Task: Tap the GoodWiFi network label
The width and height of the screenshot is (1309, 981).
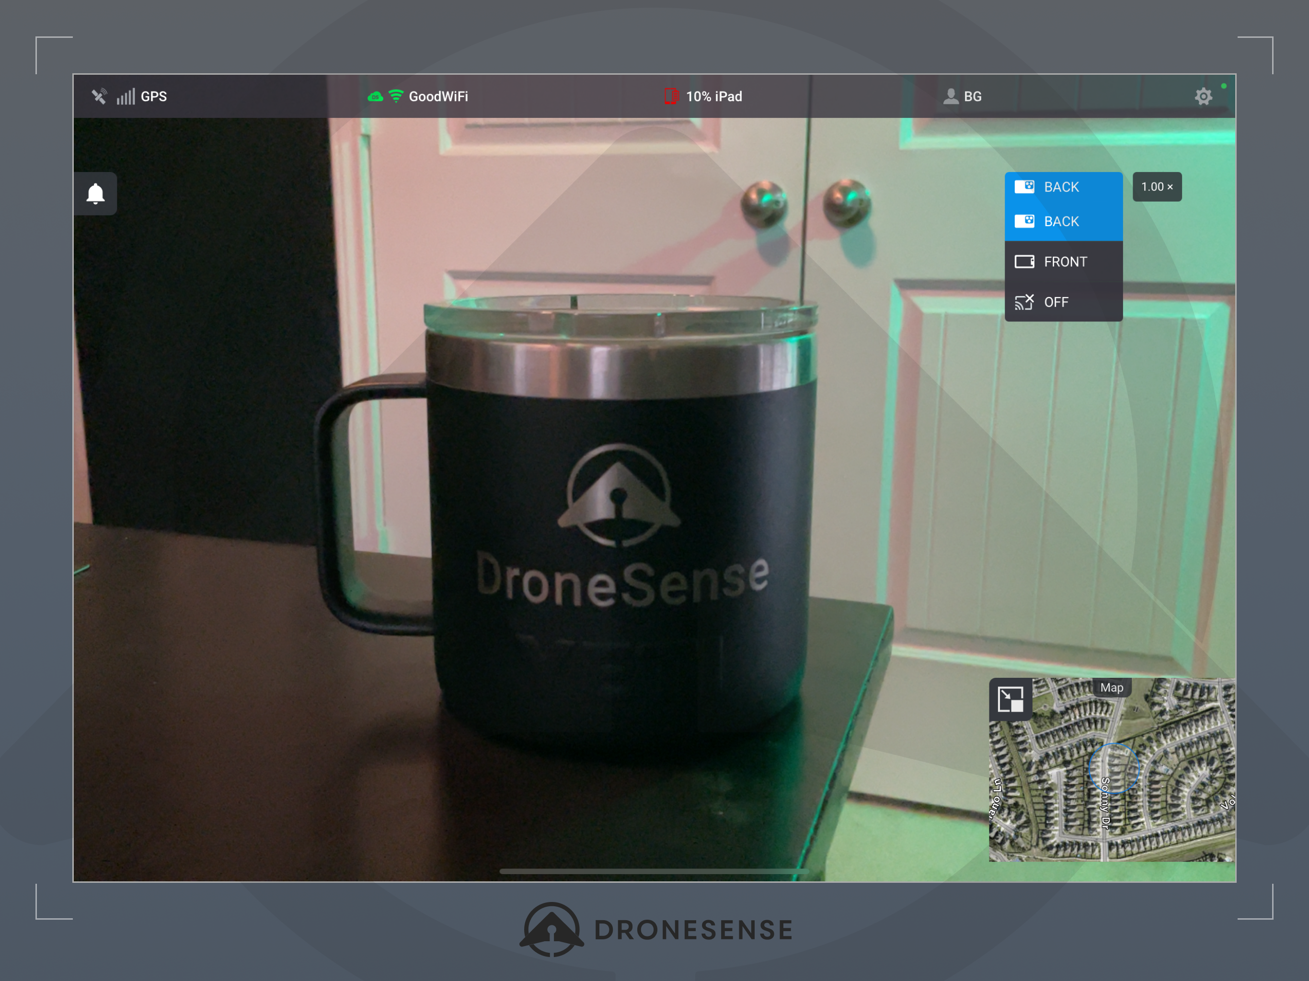Action: 438,96
